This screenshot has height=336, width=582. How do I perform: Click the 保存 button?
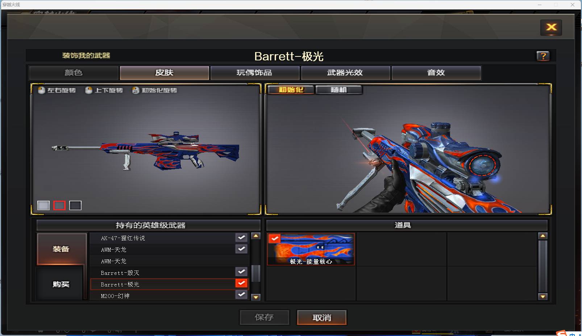[x=264, y=317]
